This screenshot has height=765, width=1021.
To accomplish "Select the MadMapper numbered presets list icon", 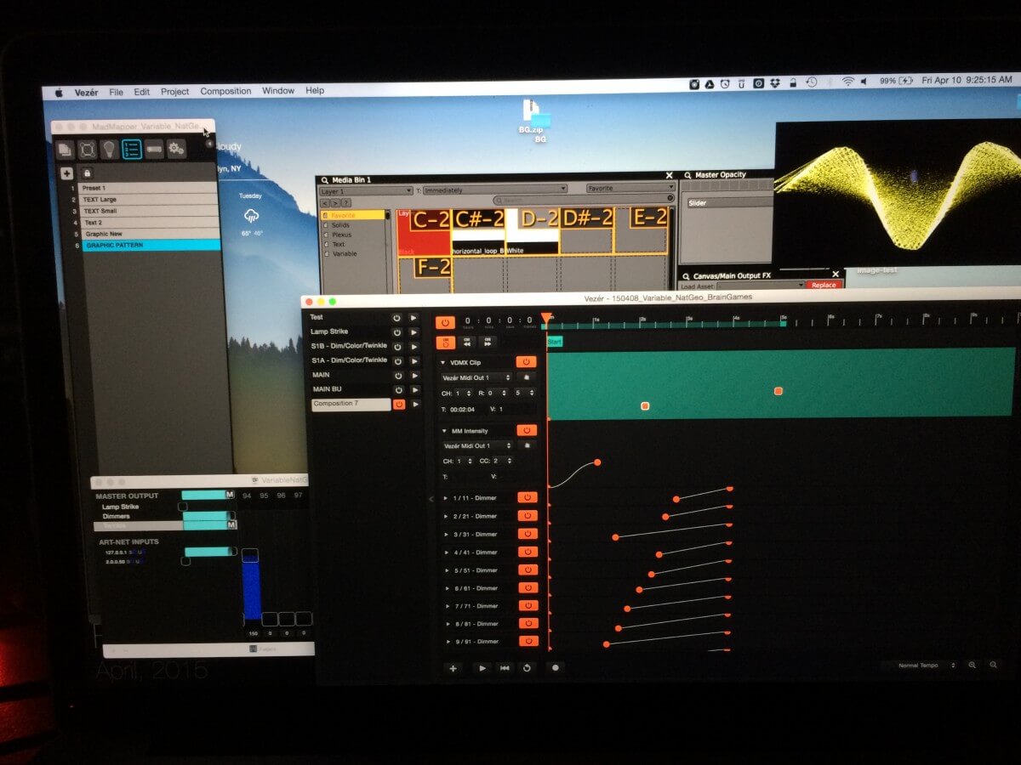I will (x=132, y=150).
